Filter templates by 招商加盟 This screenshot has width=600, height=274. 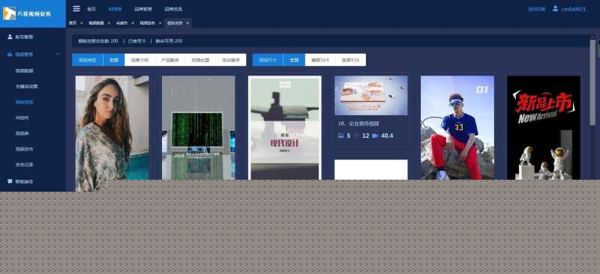click(x=200, y=60)
